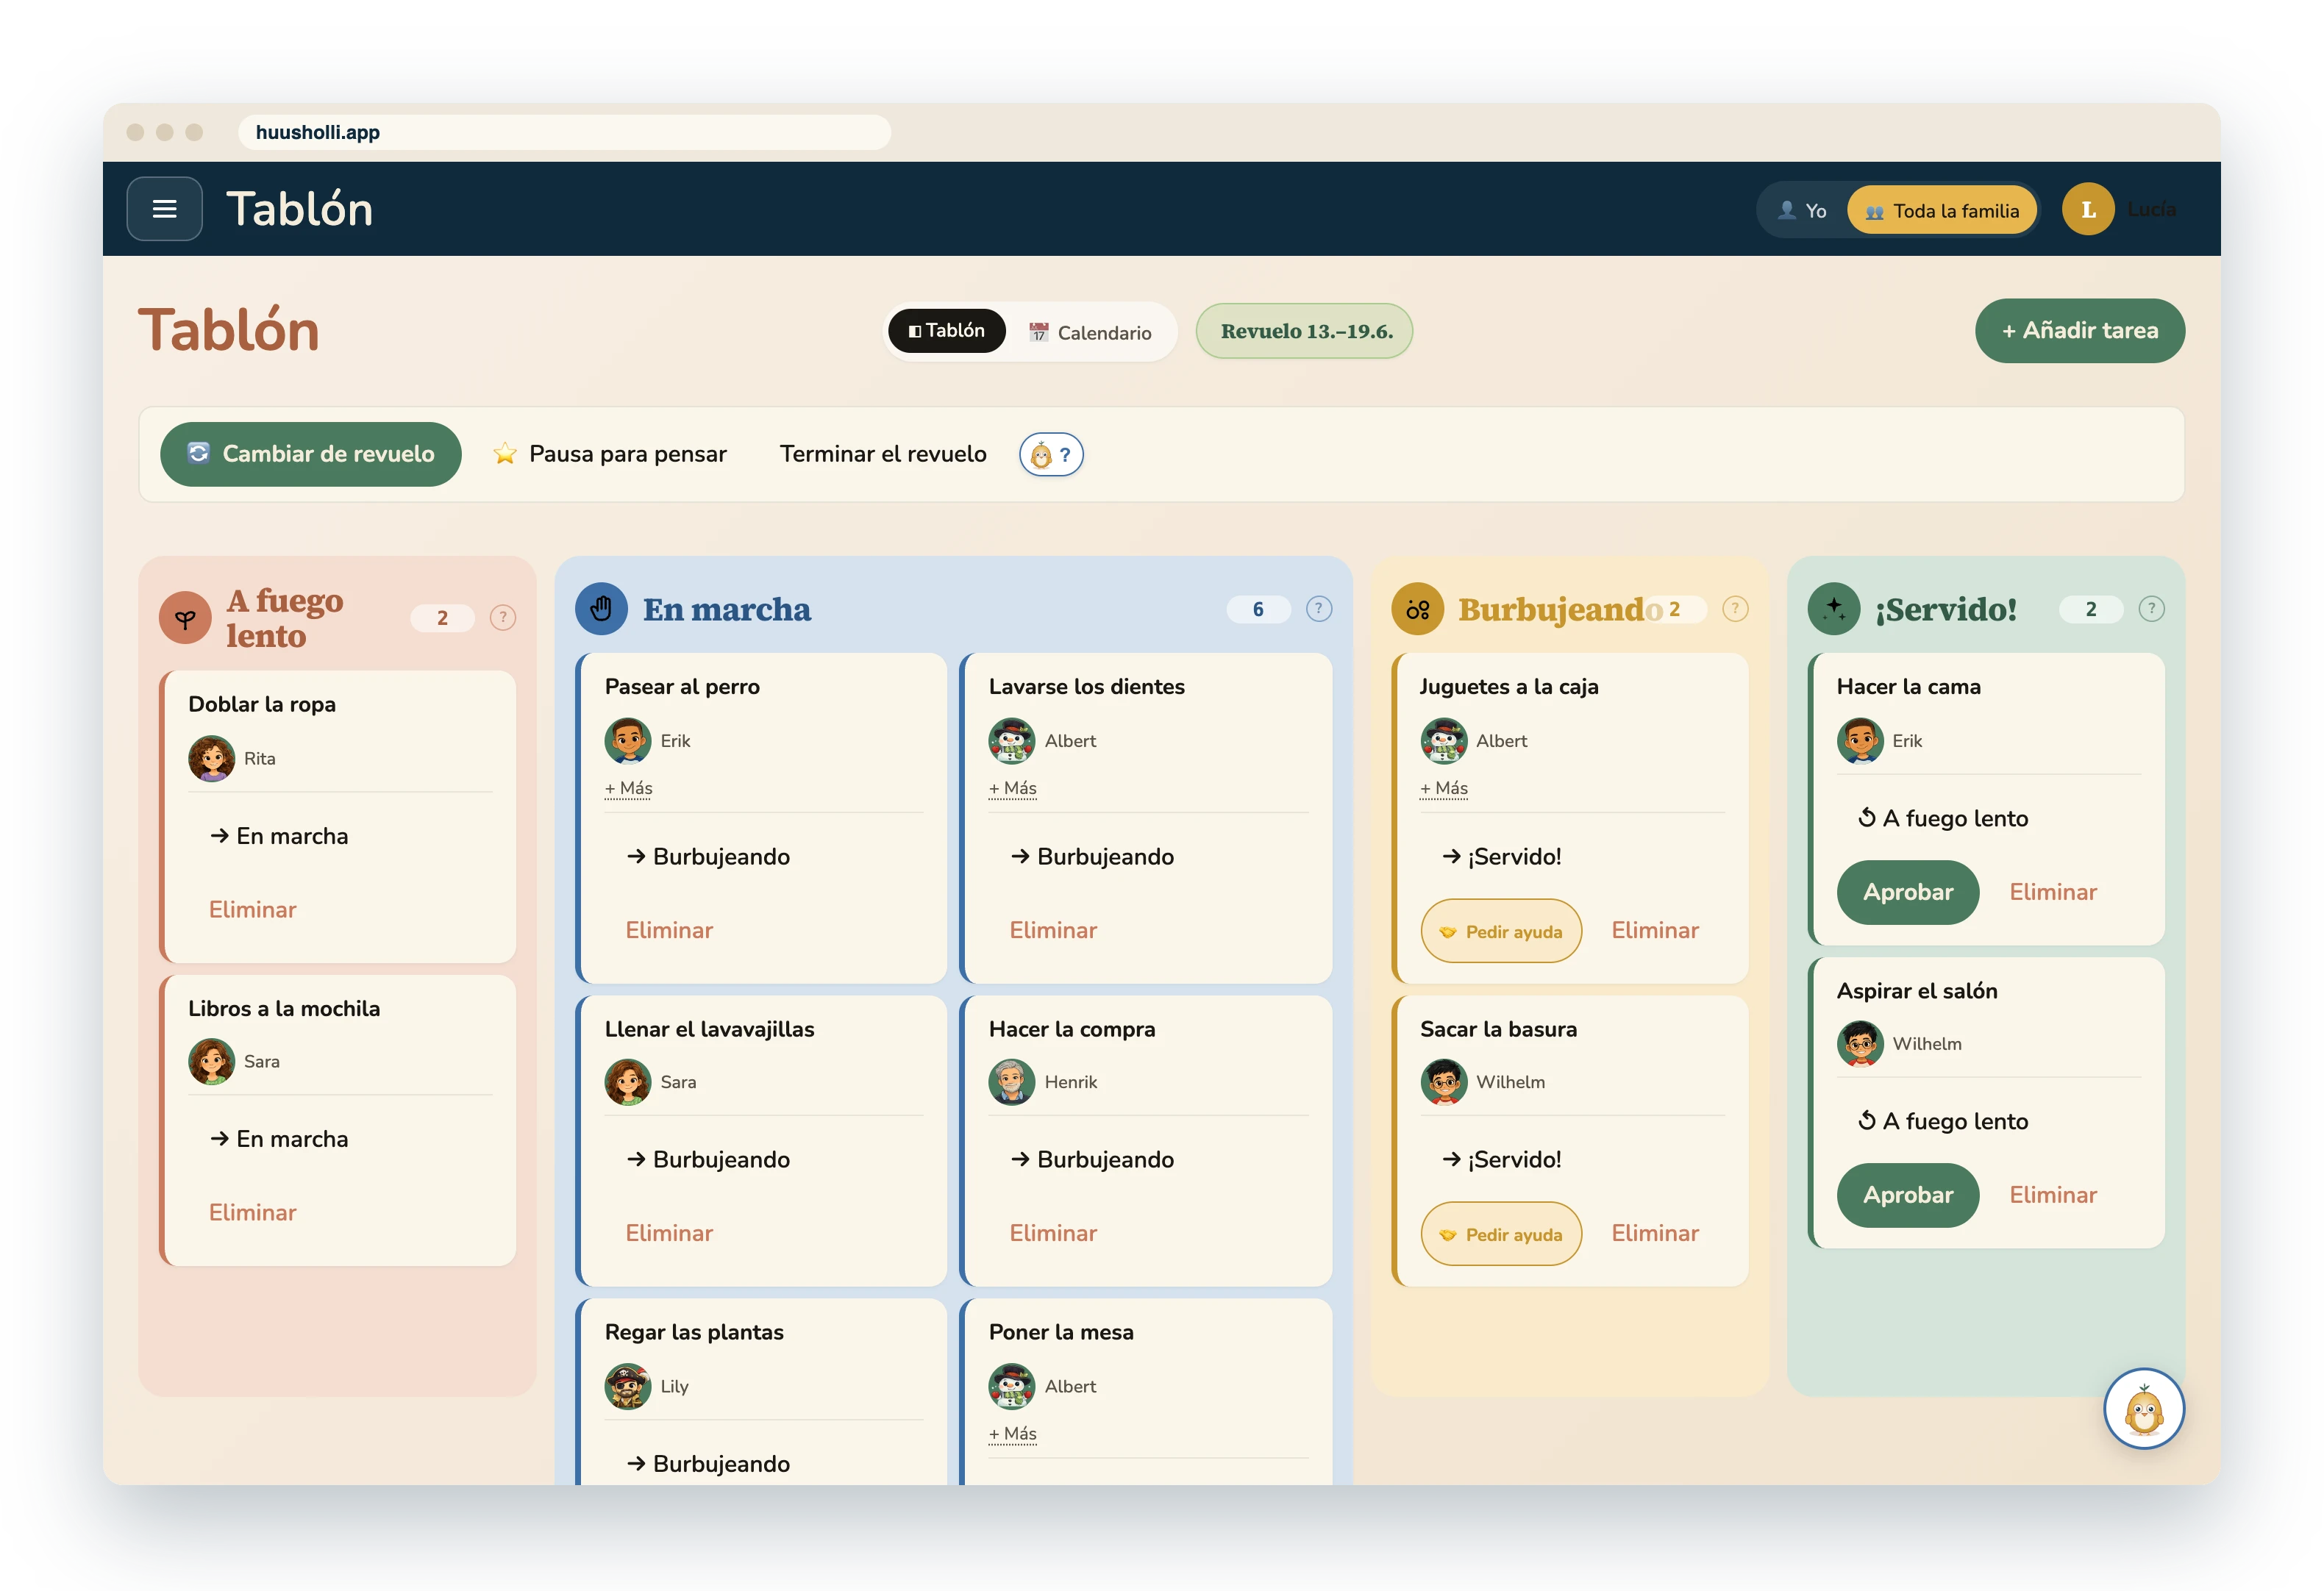The width and height of the screenshot is (2324, 1591).
Task: Open help for ¡Servido! column
Action: 2151,609
